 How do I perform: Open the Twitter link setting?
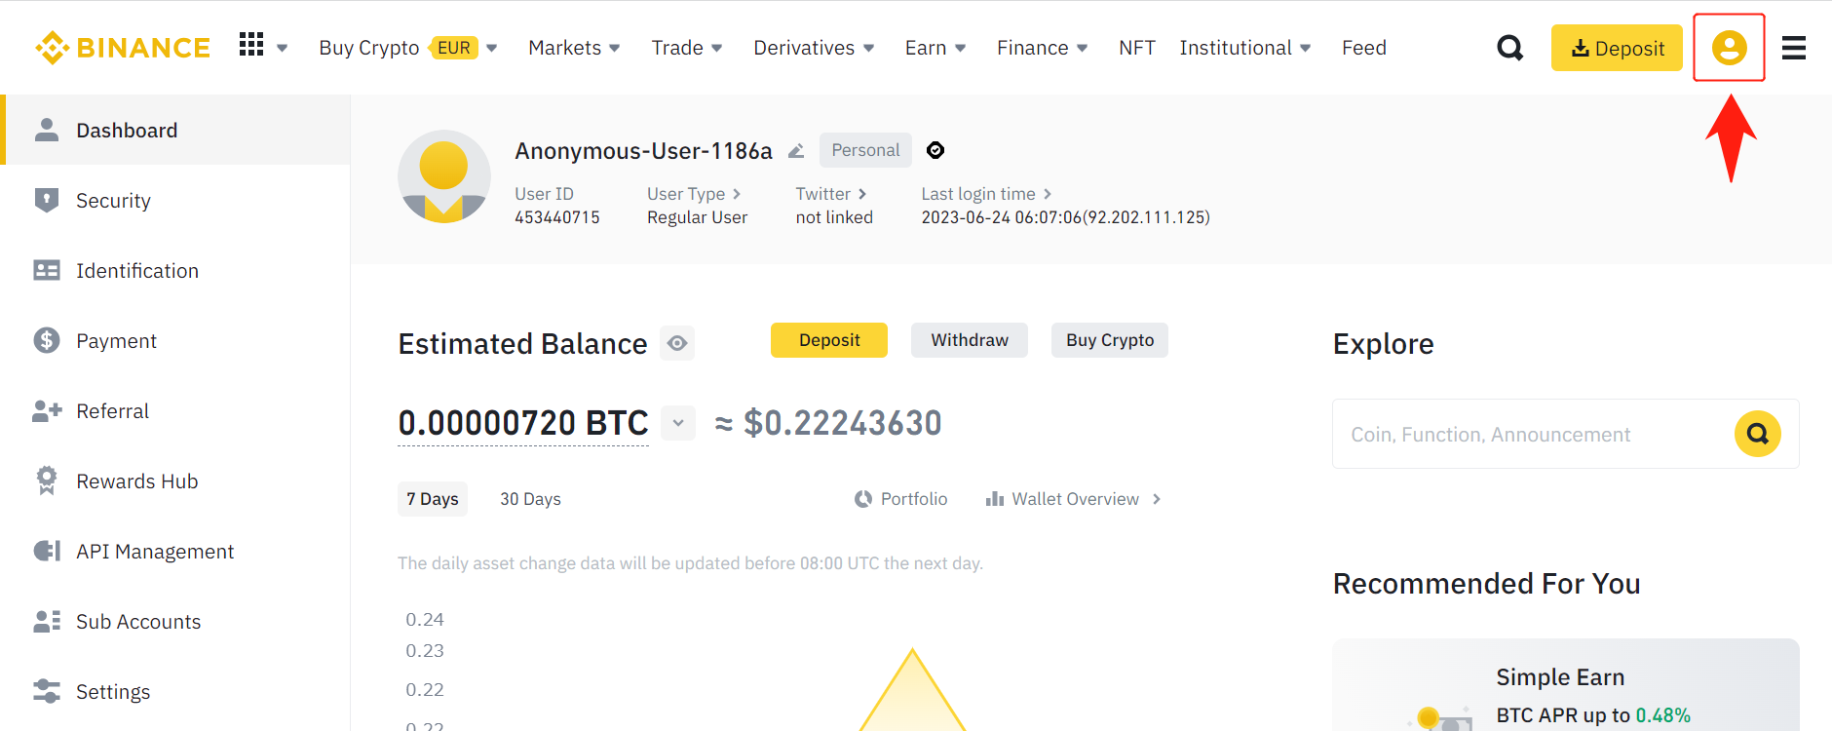831,194
